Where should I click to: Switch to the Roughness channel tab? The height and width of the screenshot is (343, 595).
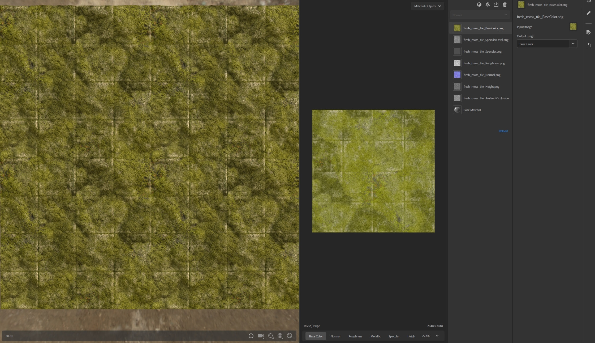click(x=355, y=336)
